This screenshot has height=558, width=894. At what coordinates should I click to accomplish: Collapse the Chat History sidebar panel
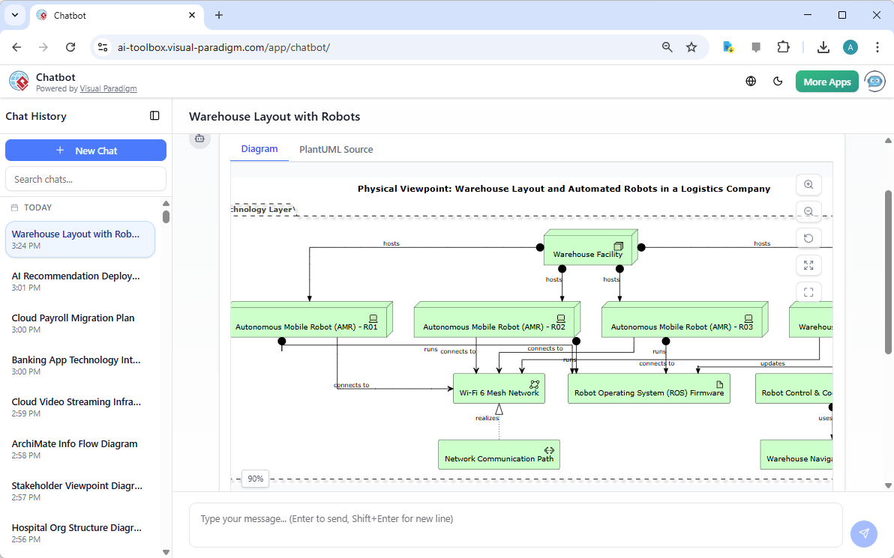pyautogui.click(x=154, y=115)
